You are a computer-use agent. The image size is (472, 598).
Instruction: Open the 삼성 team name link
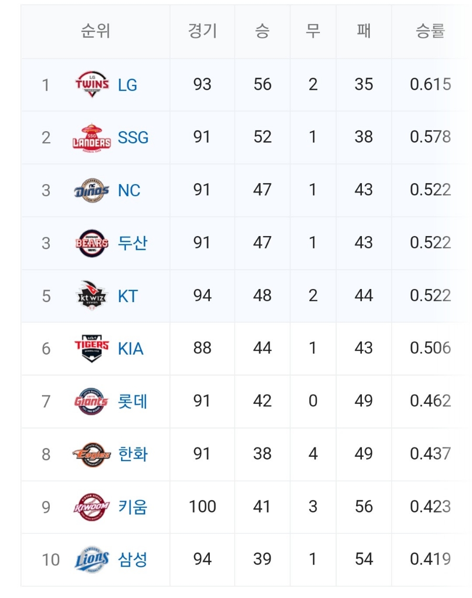[133, 560]
